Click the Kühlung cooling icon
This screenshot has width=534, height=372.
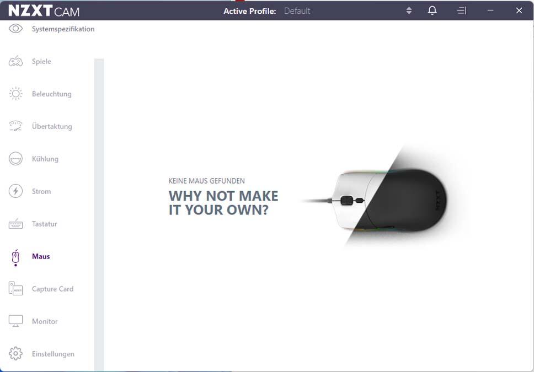[x=15, y=159]
